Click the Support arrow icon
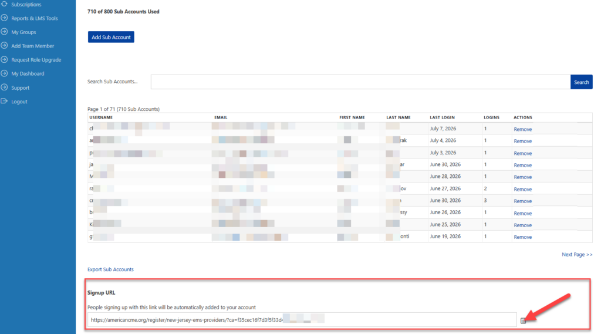The image size is (601, 334). [x=4, y=87]
